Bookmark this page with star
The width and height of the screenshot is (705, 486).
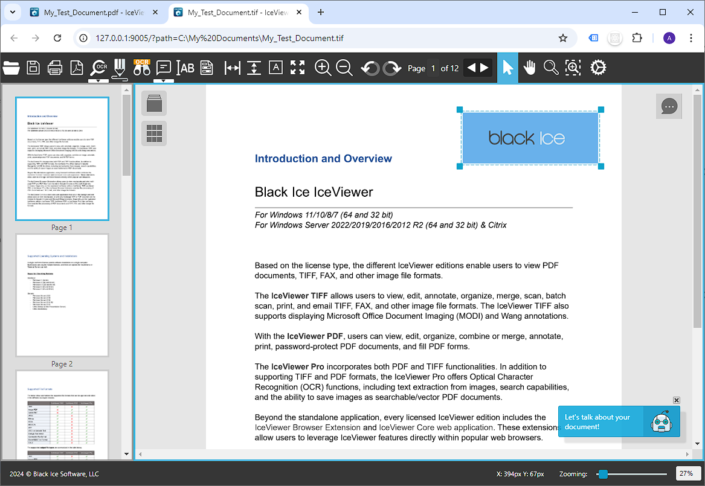click(x=562, y=38)
